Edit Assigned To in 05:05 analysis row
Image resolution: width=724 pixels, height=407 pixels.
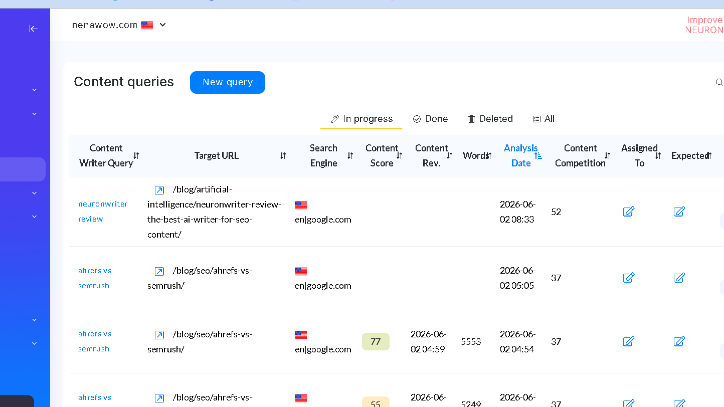(629, 278)
